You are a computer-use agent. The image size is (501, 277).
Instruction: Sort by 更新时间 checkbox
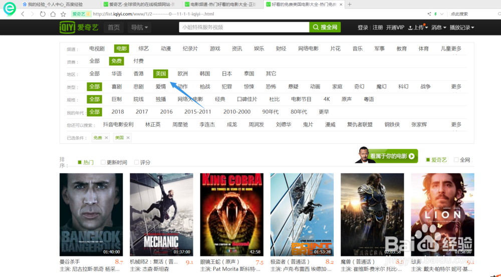[103, 162]
